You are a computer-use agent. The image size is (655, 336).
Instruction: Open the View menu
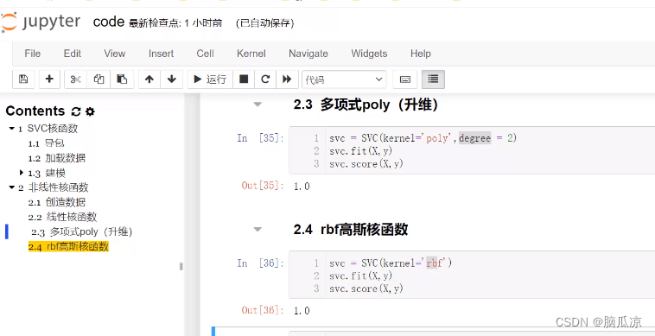point(114,54)
